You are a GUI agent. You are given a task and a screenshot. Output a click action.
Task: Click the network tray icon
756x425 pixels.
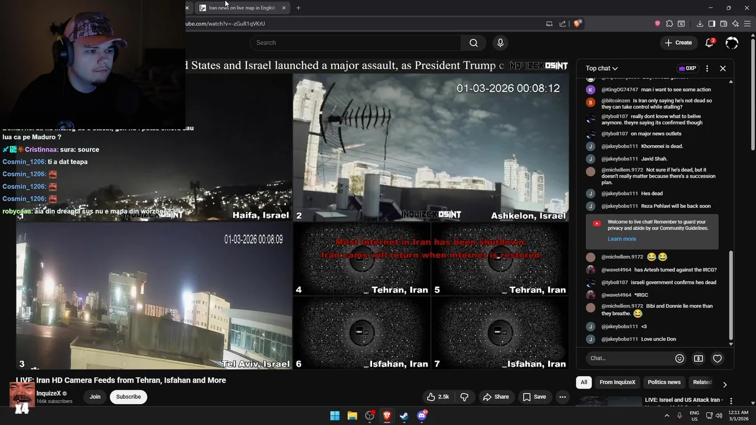click(x=709, y=416)
